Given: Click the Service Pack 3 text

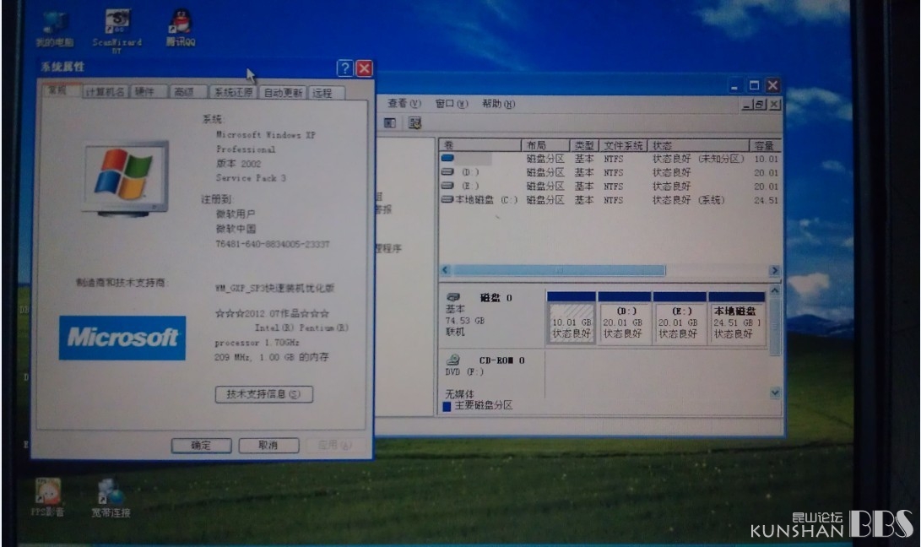Looking at the screenshot, I should [x=251, y=177].
